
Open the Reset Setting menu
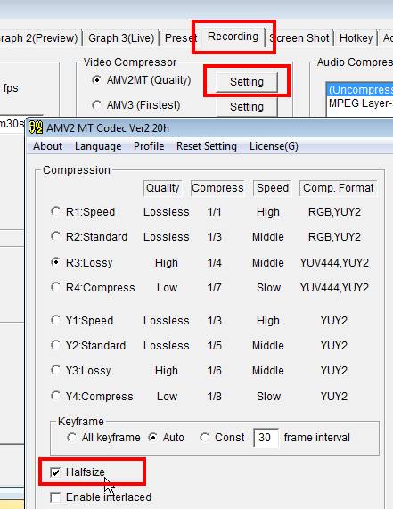pos(207,146)
